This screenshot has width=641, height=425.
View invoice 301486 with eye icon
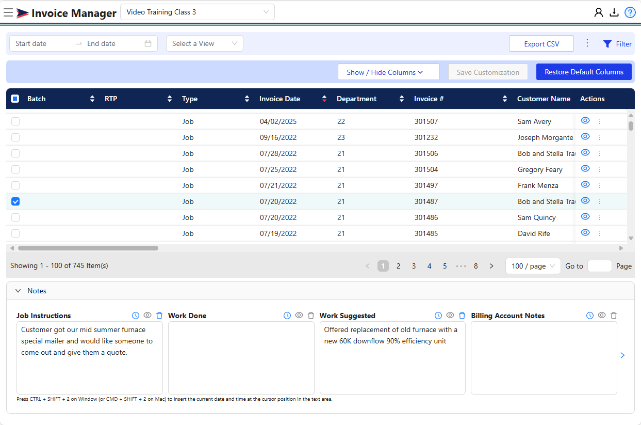click(585, 216)
